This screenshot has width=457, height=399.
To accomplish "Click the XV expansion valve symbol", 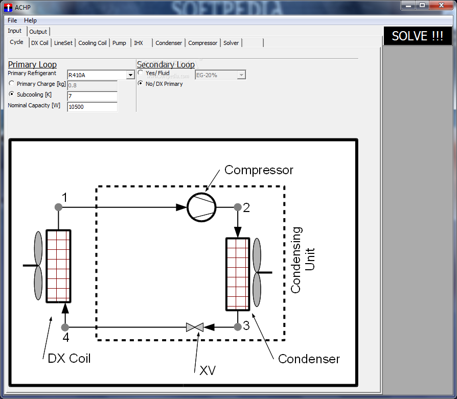I will click(x=195, y=327).
